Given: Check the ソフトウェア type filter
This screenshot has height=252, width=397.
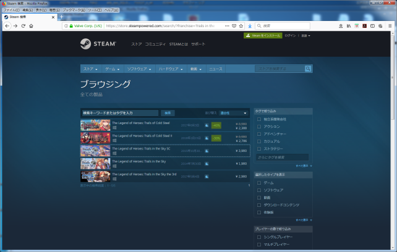Looking at the screenshot, I should click(x=259, y=190).
